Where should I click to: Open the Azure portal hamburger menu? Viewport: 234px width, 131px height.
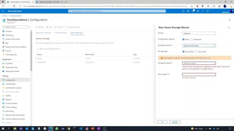[x=3, y=11]
